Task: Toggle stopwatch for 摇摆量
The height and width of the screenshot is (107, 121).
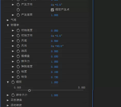Action: [18, 56]
